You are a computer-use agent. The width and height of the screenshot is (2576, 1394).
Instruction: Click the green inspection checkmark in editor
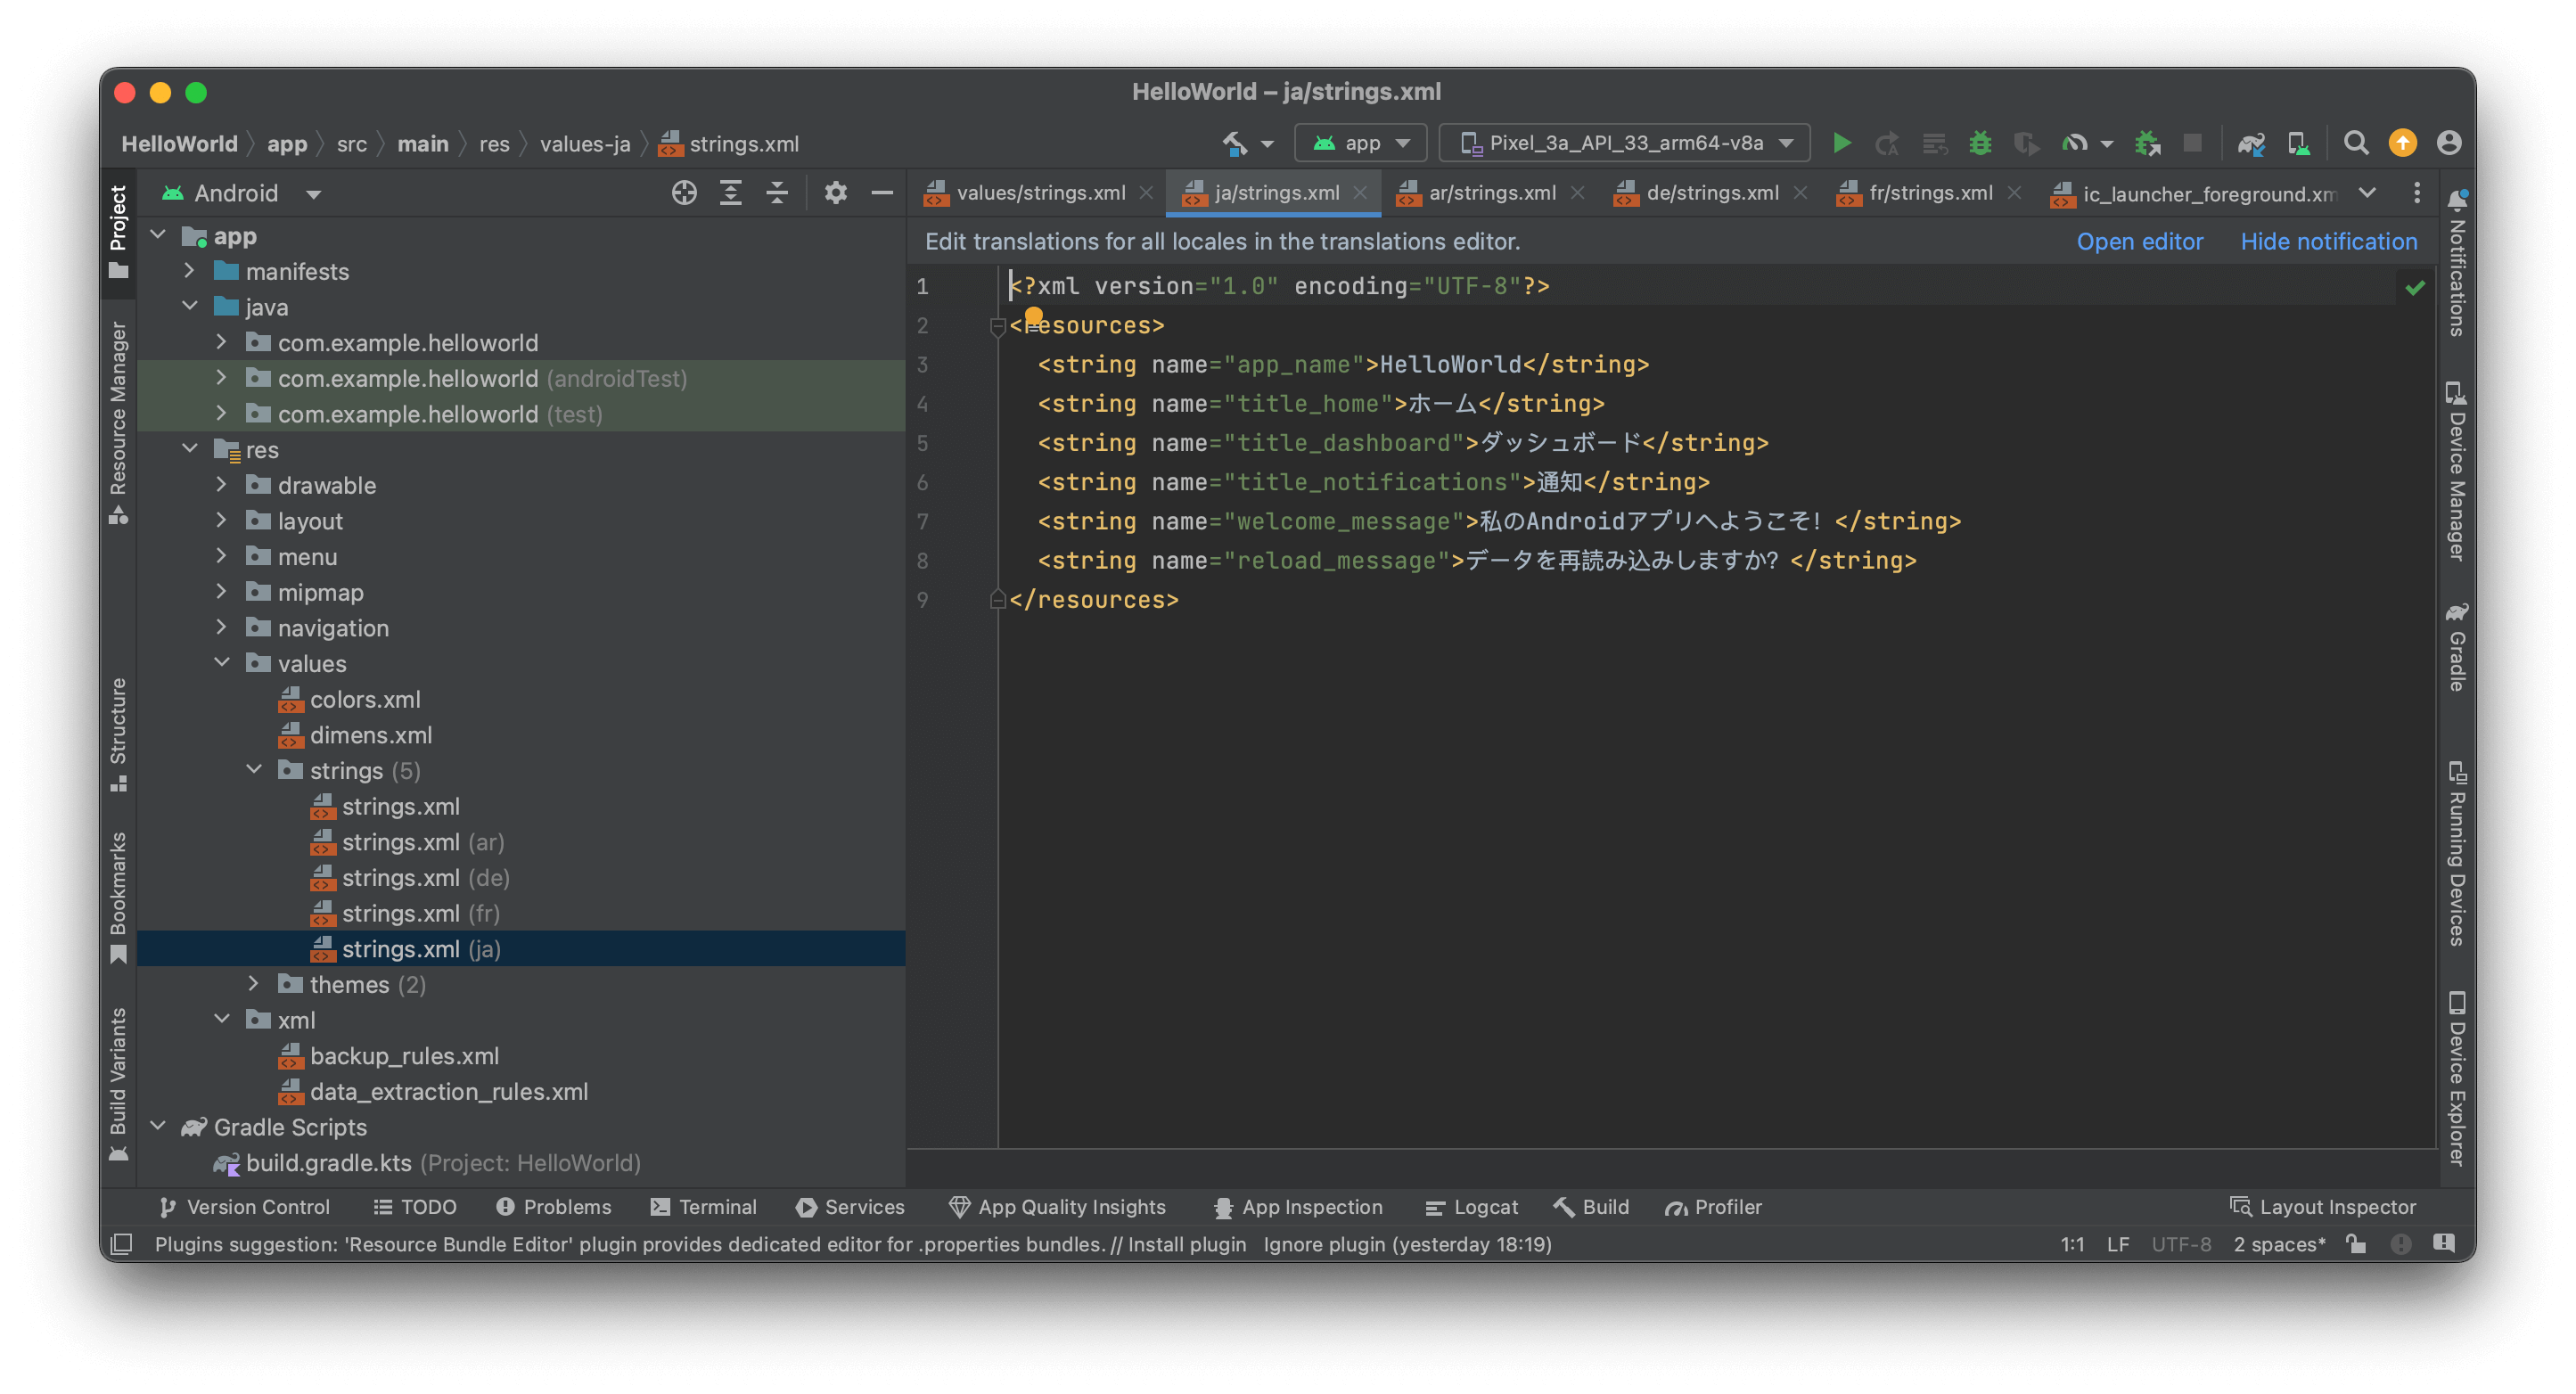2415,288
